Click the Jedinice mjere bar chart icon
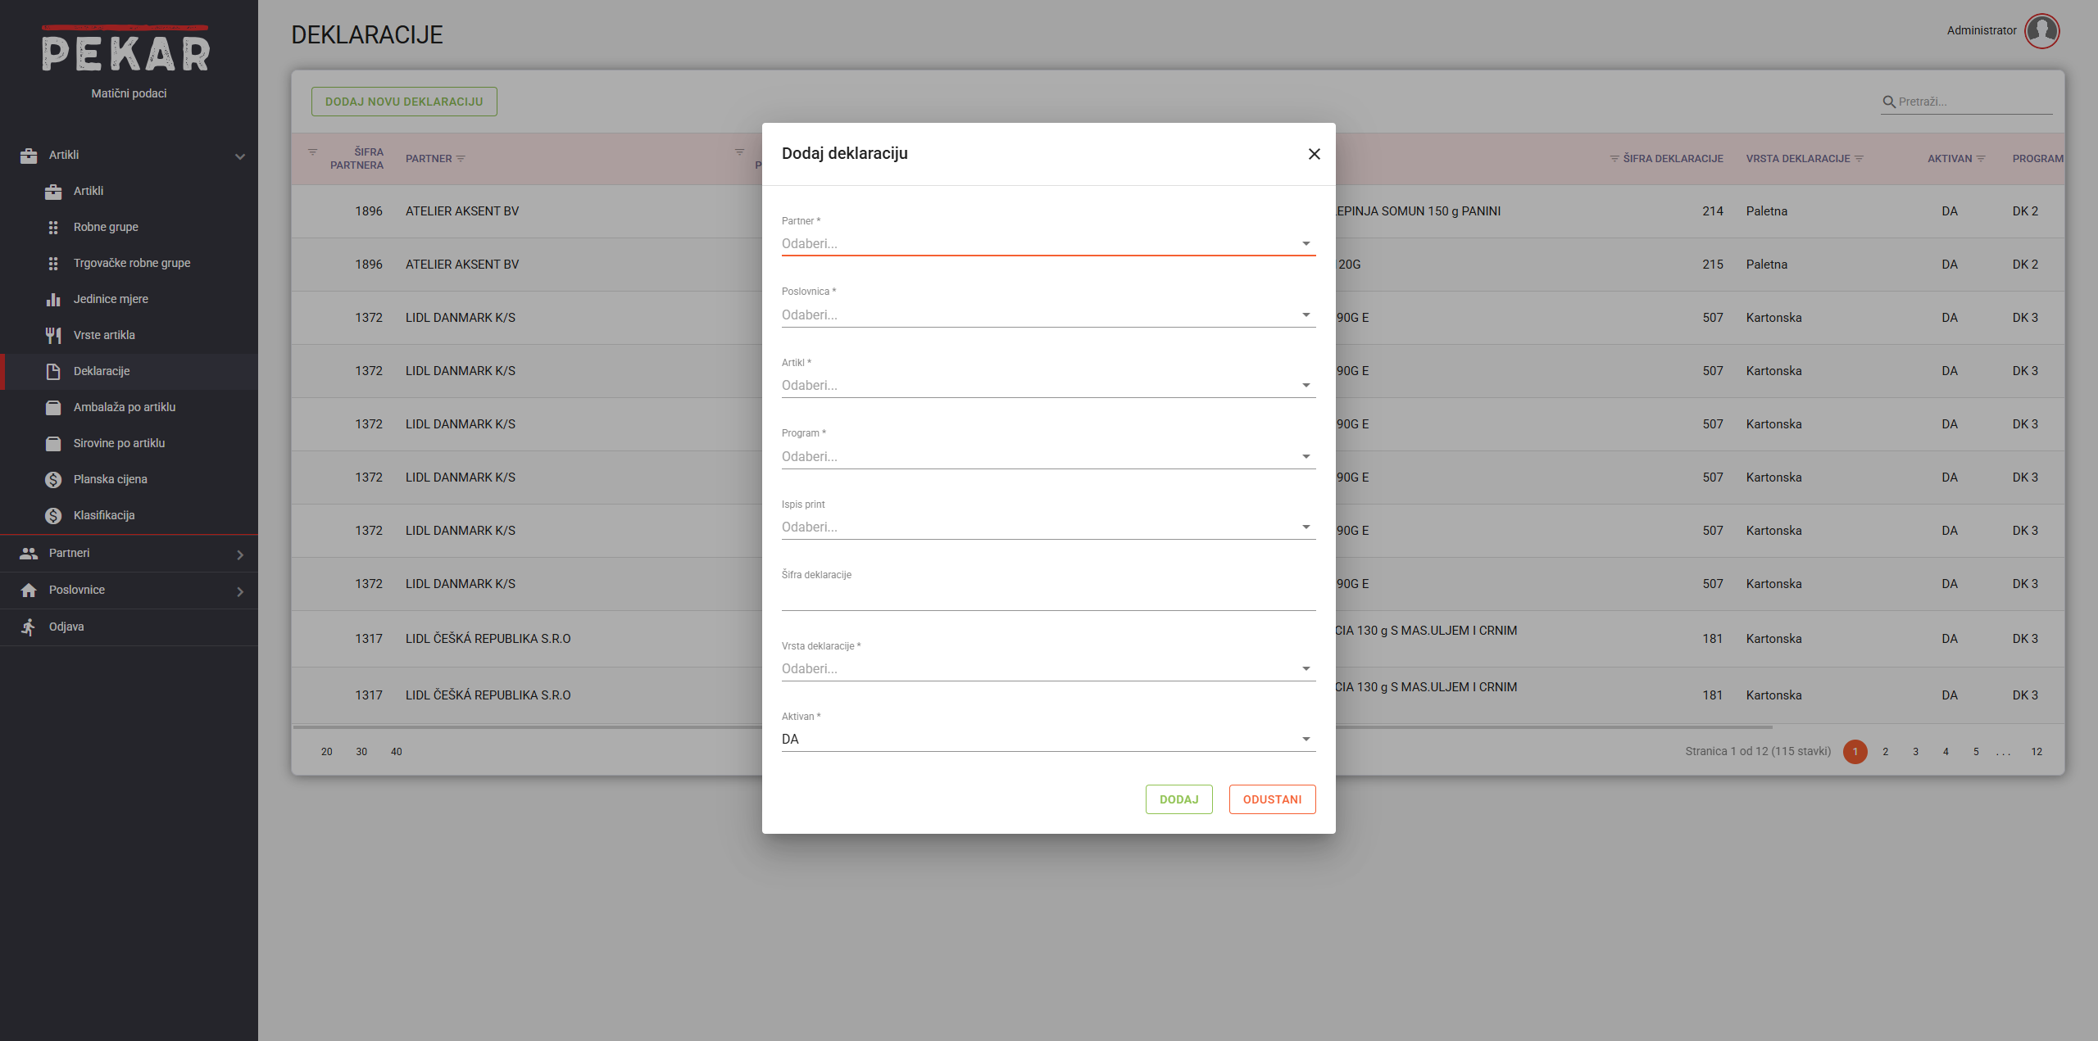This screenshot has width=2098, height=1041. (53, 299)
